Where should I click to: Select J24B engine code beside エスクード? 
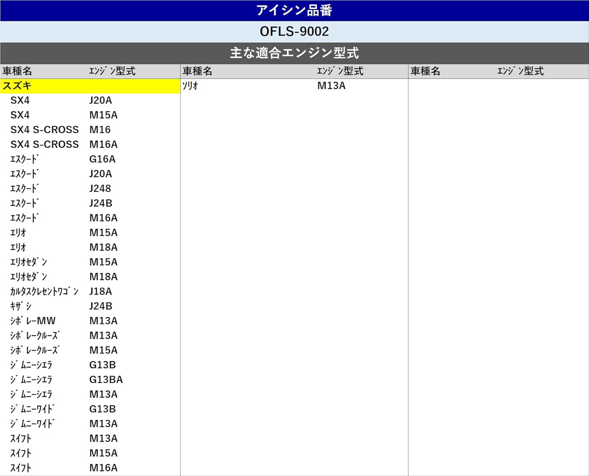coord(101,203)
